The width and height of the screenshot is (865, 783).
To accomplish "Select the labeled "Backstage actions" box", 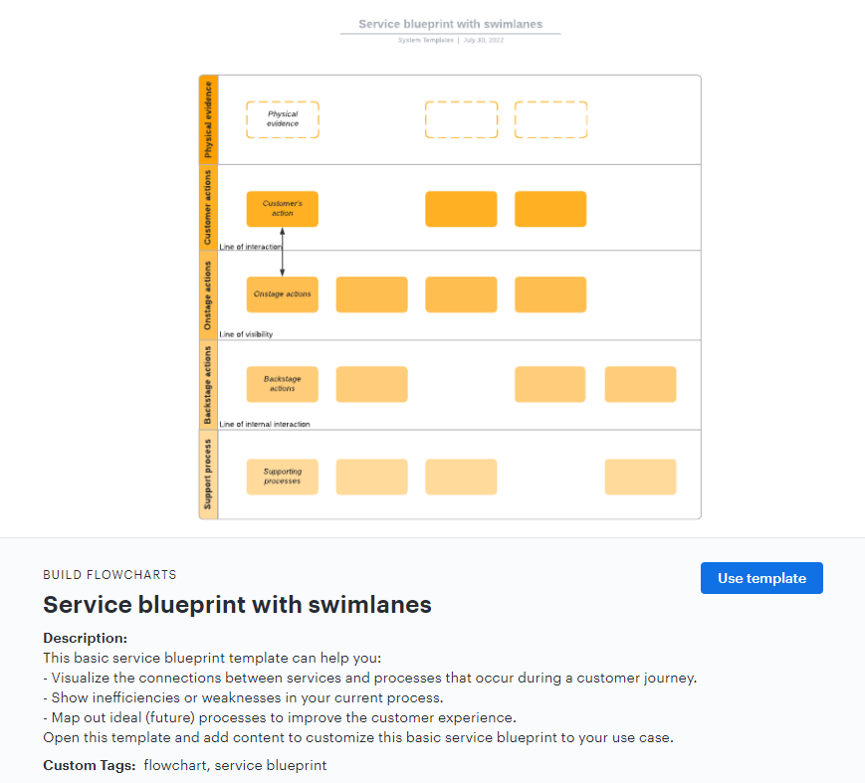I will click(283, 384).
